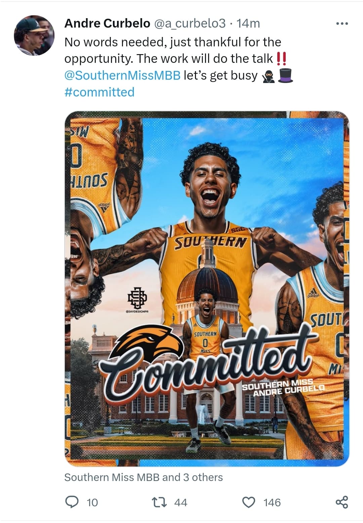This screenshot has width=363, height=523.
Task: Open the reply composer via speech bubble icon
Action: tap(71, 502)
